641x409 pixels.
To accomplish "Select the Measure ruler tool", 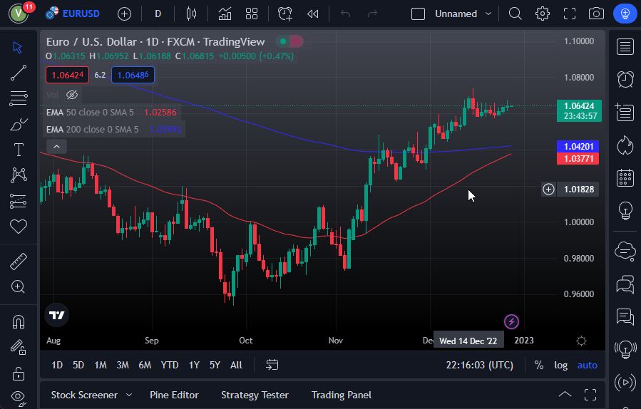I will point(19,262).
